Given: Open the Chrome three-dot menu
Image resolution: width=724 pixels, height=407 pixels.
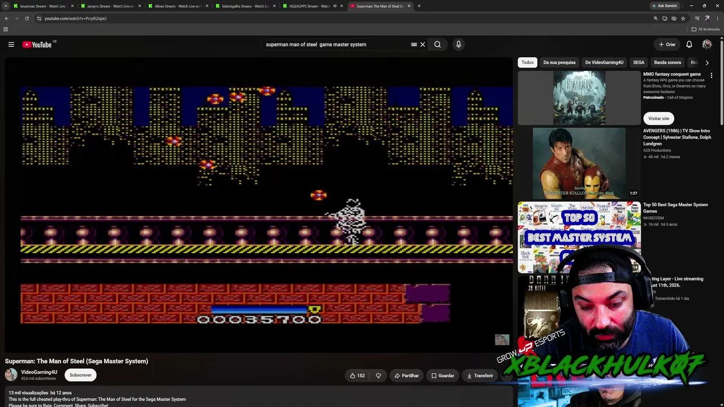Looking at the screenshot, I should [x=717, y=18].
